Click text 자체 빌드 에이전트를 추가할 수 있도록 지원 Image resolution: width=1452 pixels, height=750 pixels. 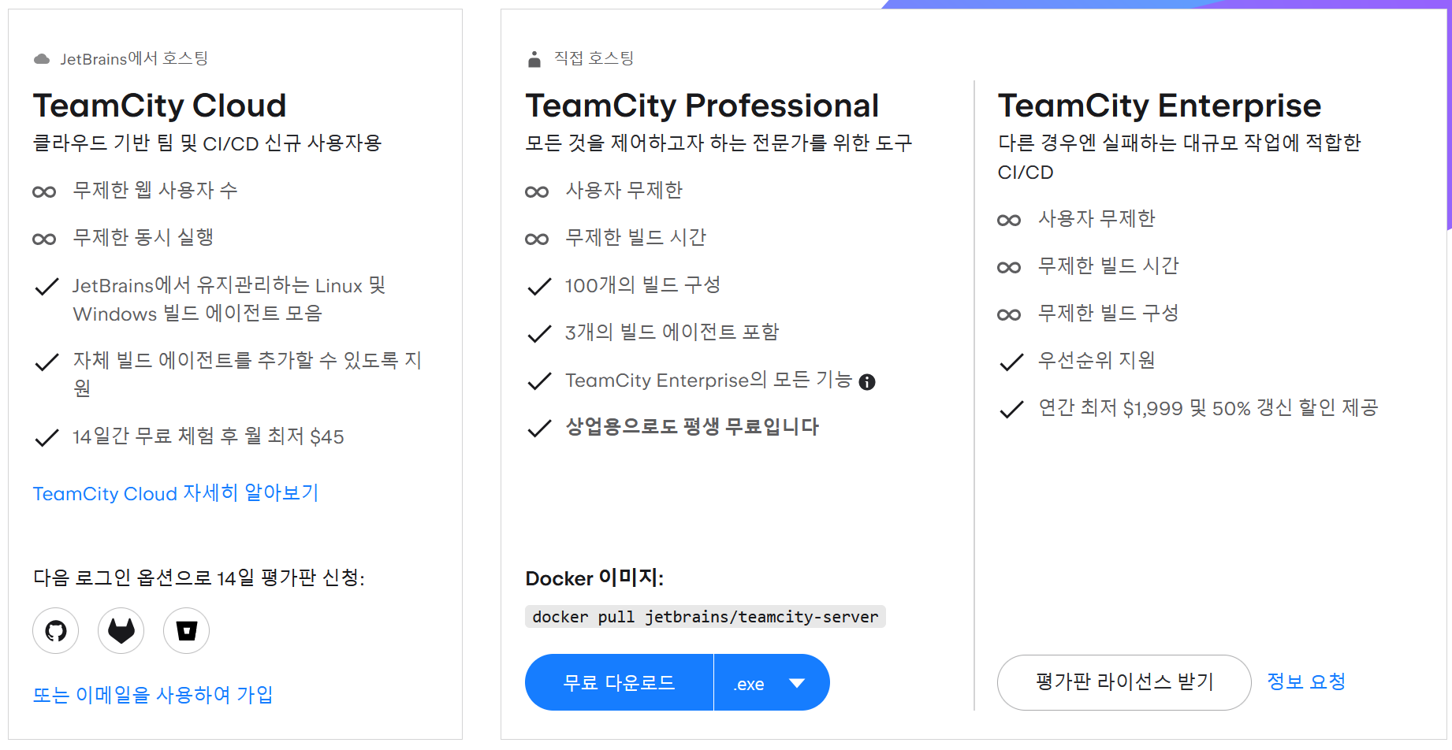coord(248,374)
